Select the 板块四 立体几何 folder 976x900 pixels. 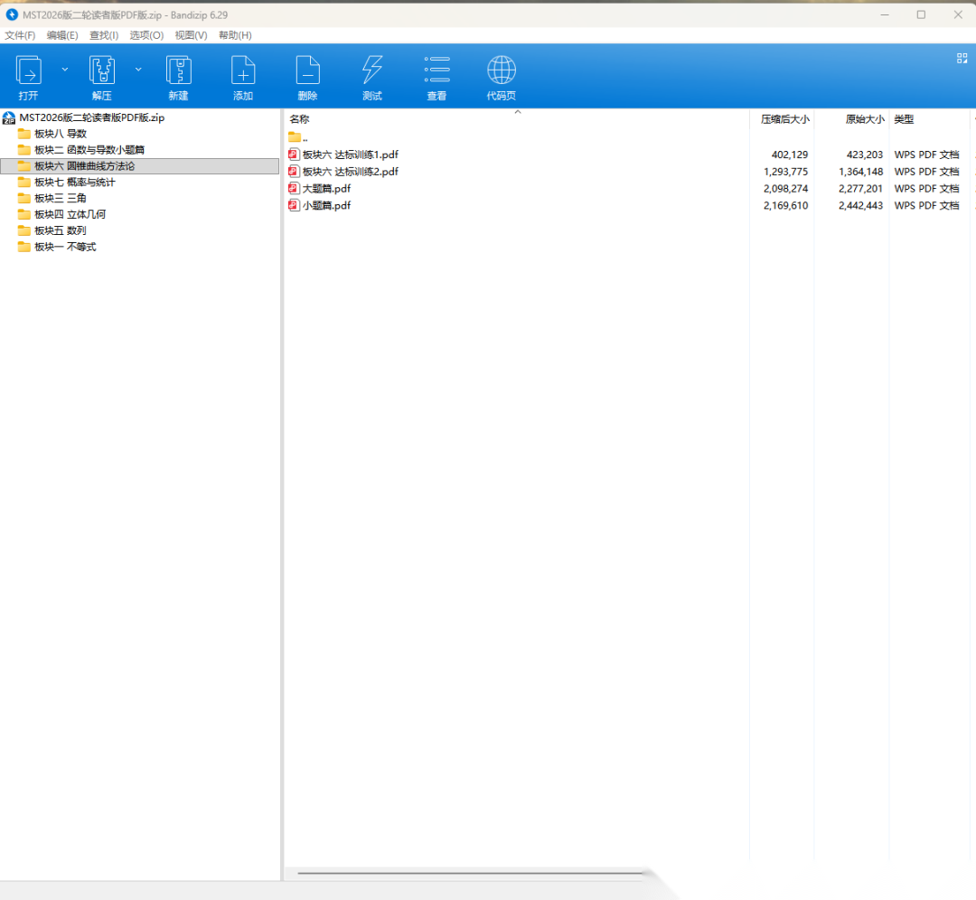[x=74, y=214]
